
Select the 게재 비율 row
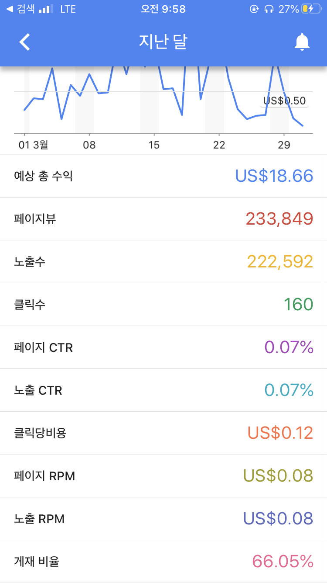163,562
